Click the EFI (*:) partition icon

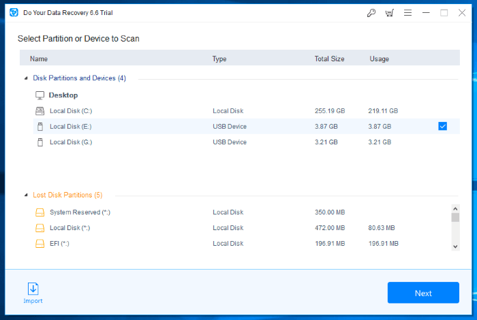[40, 244]
